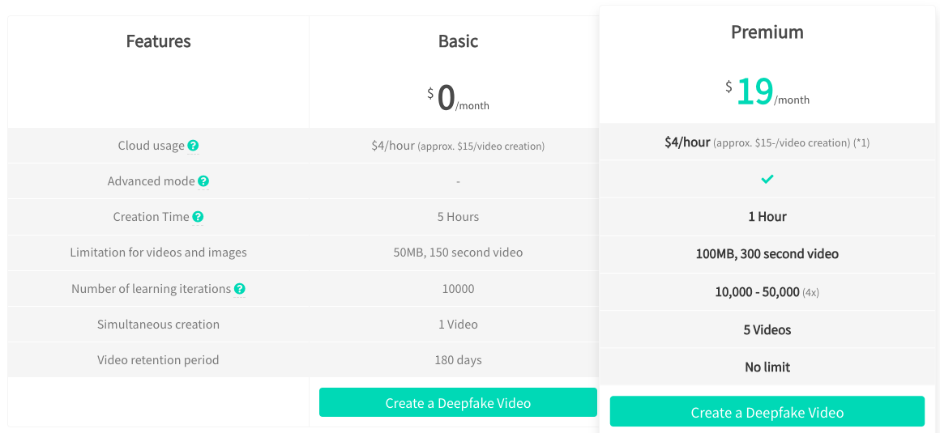Click the Basic 180 days retention cell
The height and width of the screenshot is (433, 940).
click(x=458, y=360)
